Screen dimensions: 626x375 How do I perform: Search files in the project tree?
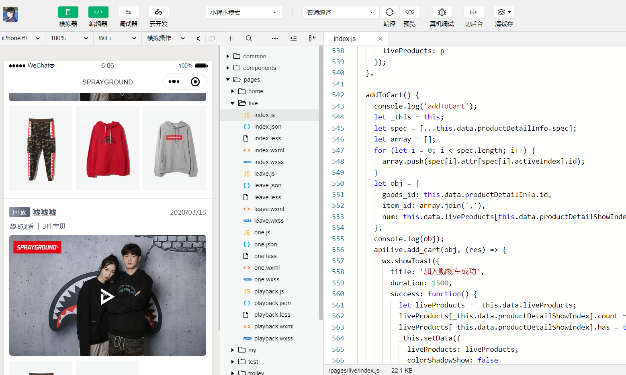(x=249, y=39)
